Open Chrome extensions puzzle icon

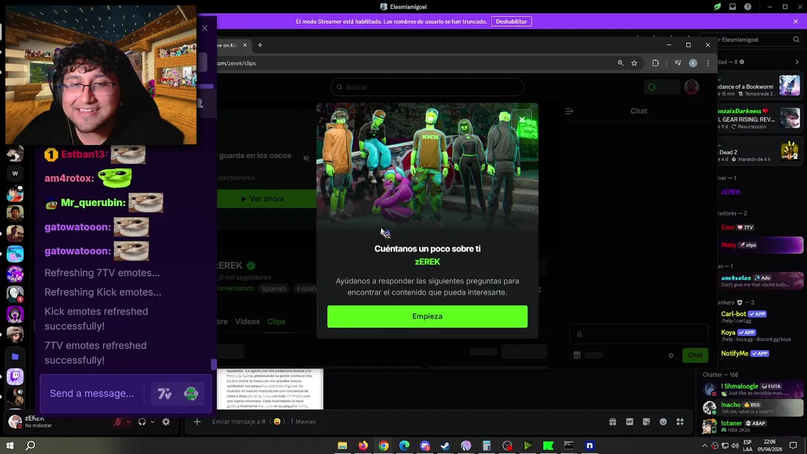[x=656, y=63]
